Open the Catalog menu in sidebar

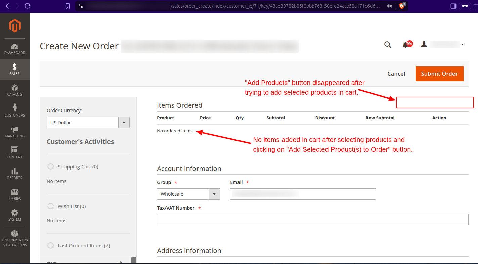15,90
